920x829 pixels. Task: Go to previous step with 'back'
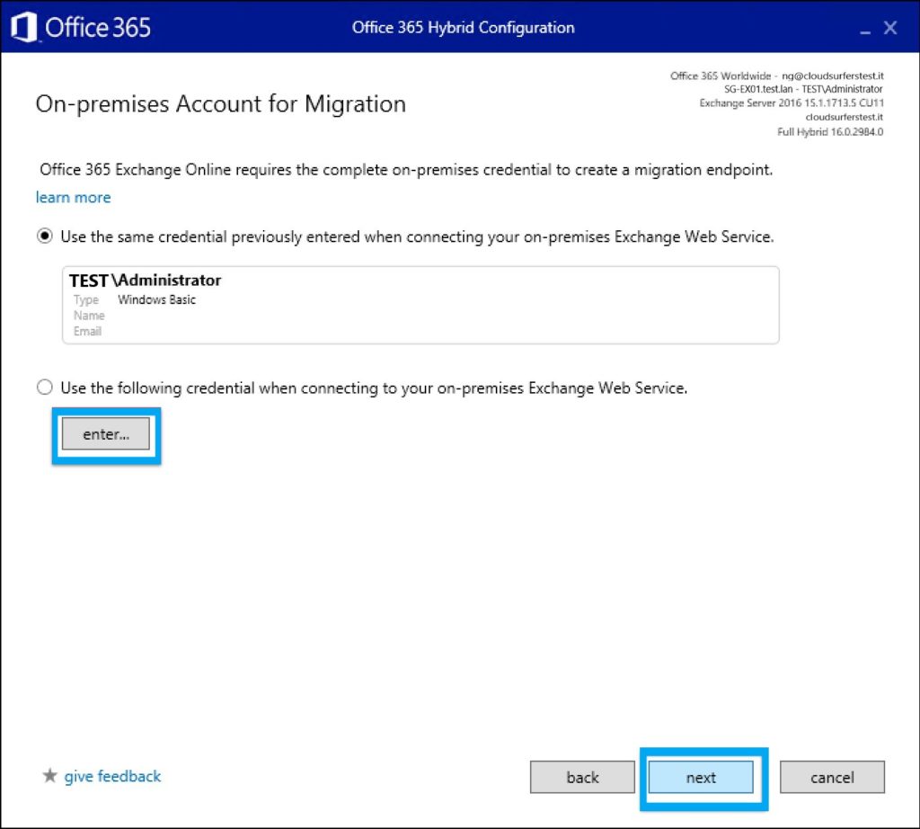pyautogui.click(x=582, y=778)
